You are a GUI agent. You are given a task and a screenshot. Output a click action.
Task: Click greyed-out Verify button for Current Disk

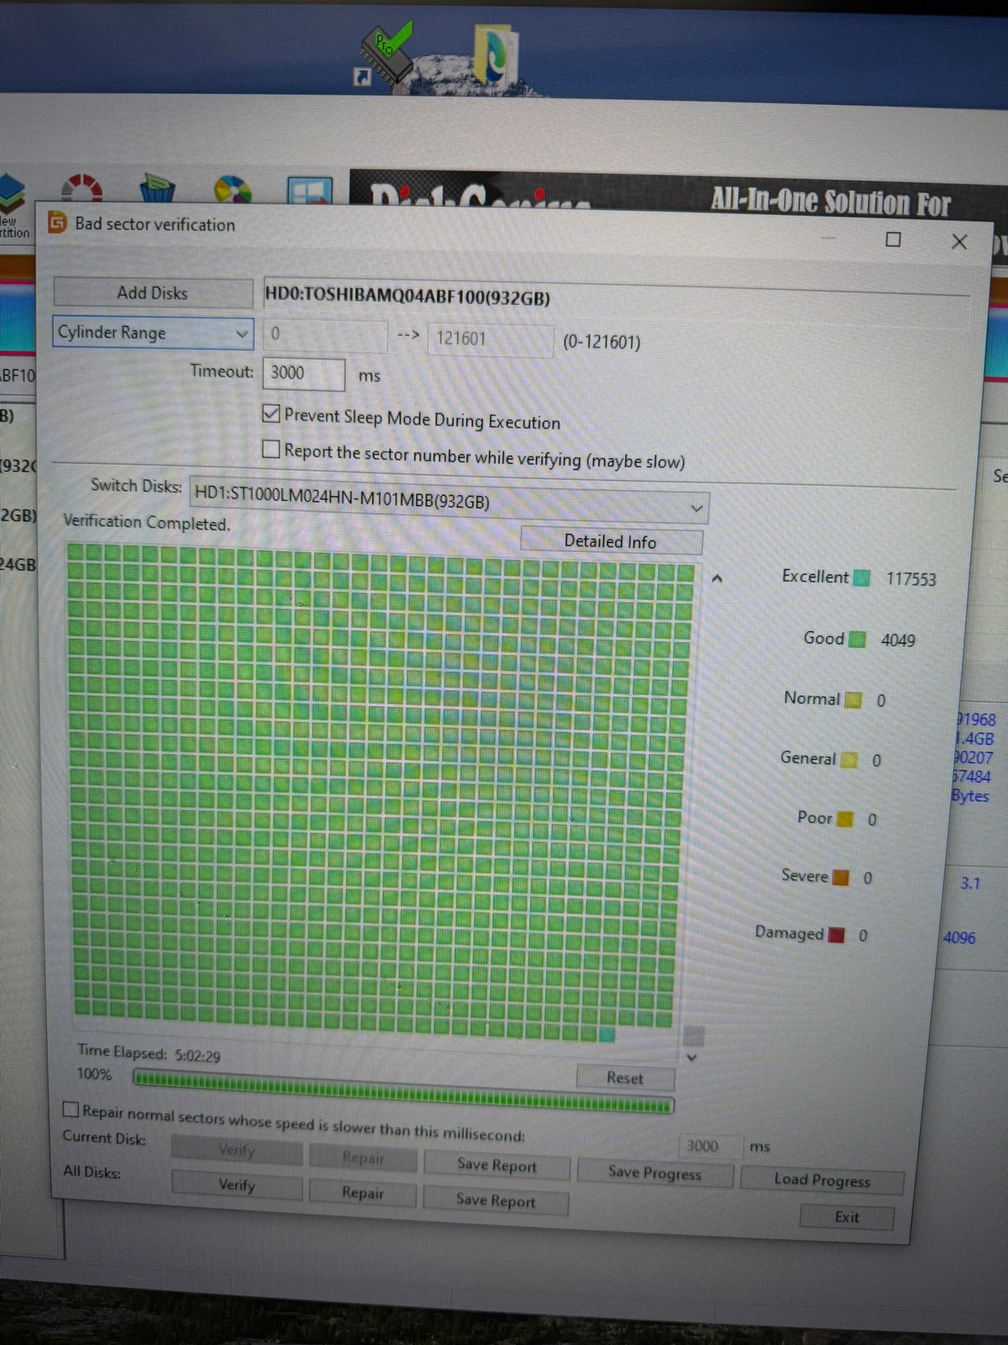tap(237, 1149)
